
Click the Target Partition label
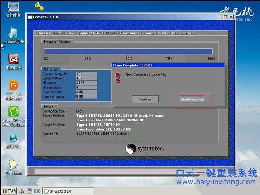pos(54,125)
